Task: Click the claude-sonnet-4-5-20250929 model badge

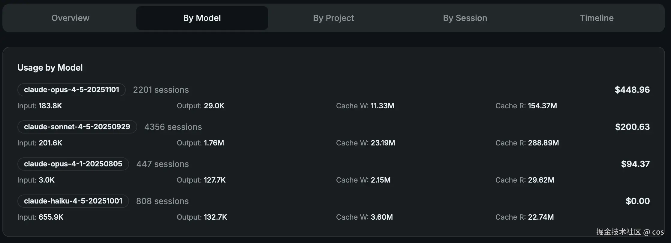Action: coord(77,127)
